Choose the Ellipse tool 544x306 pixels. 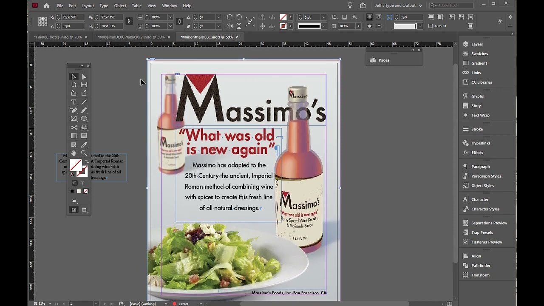(x=84, y=119)
